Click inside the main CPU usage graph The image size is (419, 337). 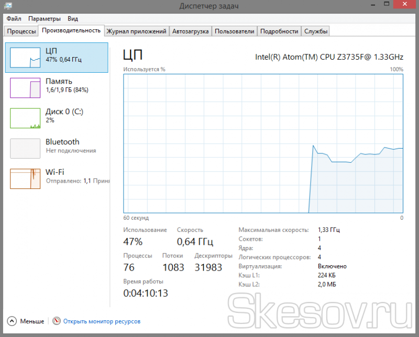tap(263, 143)
